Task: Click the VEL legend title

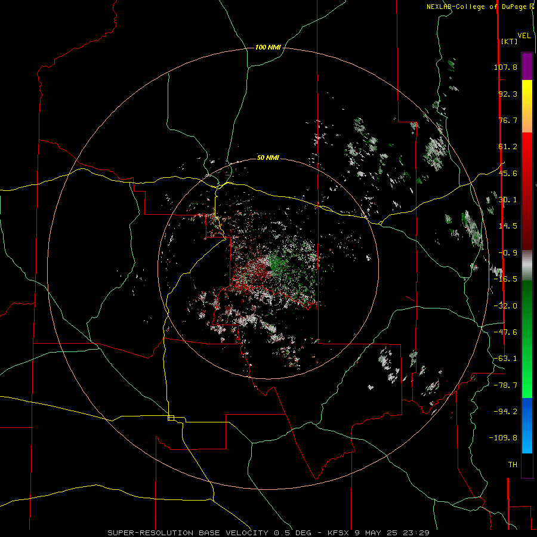Action: 524,36
